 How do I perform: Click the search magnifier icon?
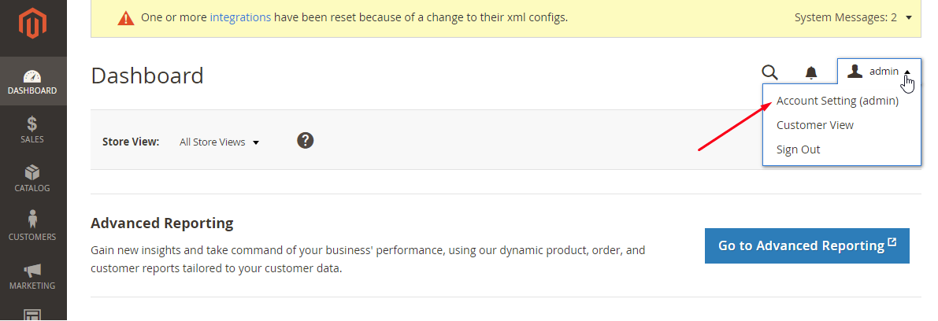tap(769, 72)
